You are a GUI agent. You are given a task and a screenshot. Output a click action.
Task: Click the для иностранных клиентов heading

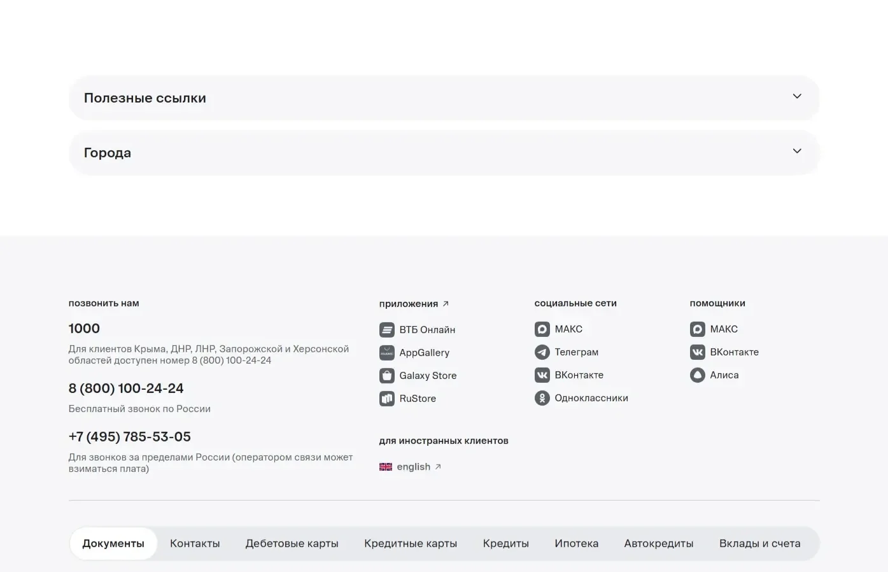(444, 441)
